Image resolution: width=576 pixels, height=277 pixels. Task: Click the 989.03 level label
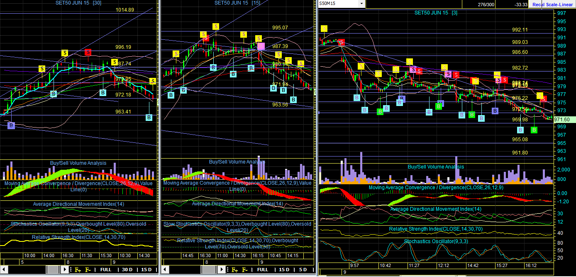pos(520,42)
